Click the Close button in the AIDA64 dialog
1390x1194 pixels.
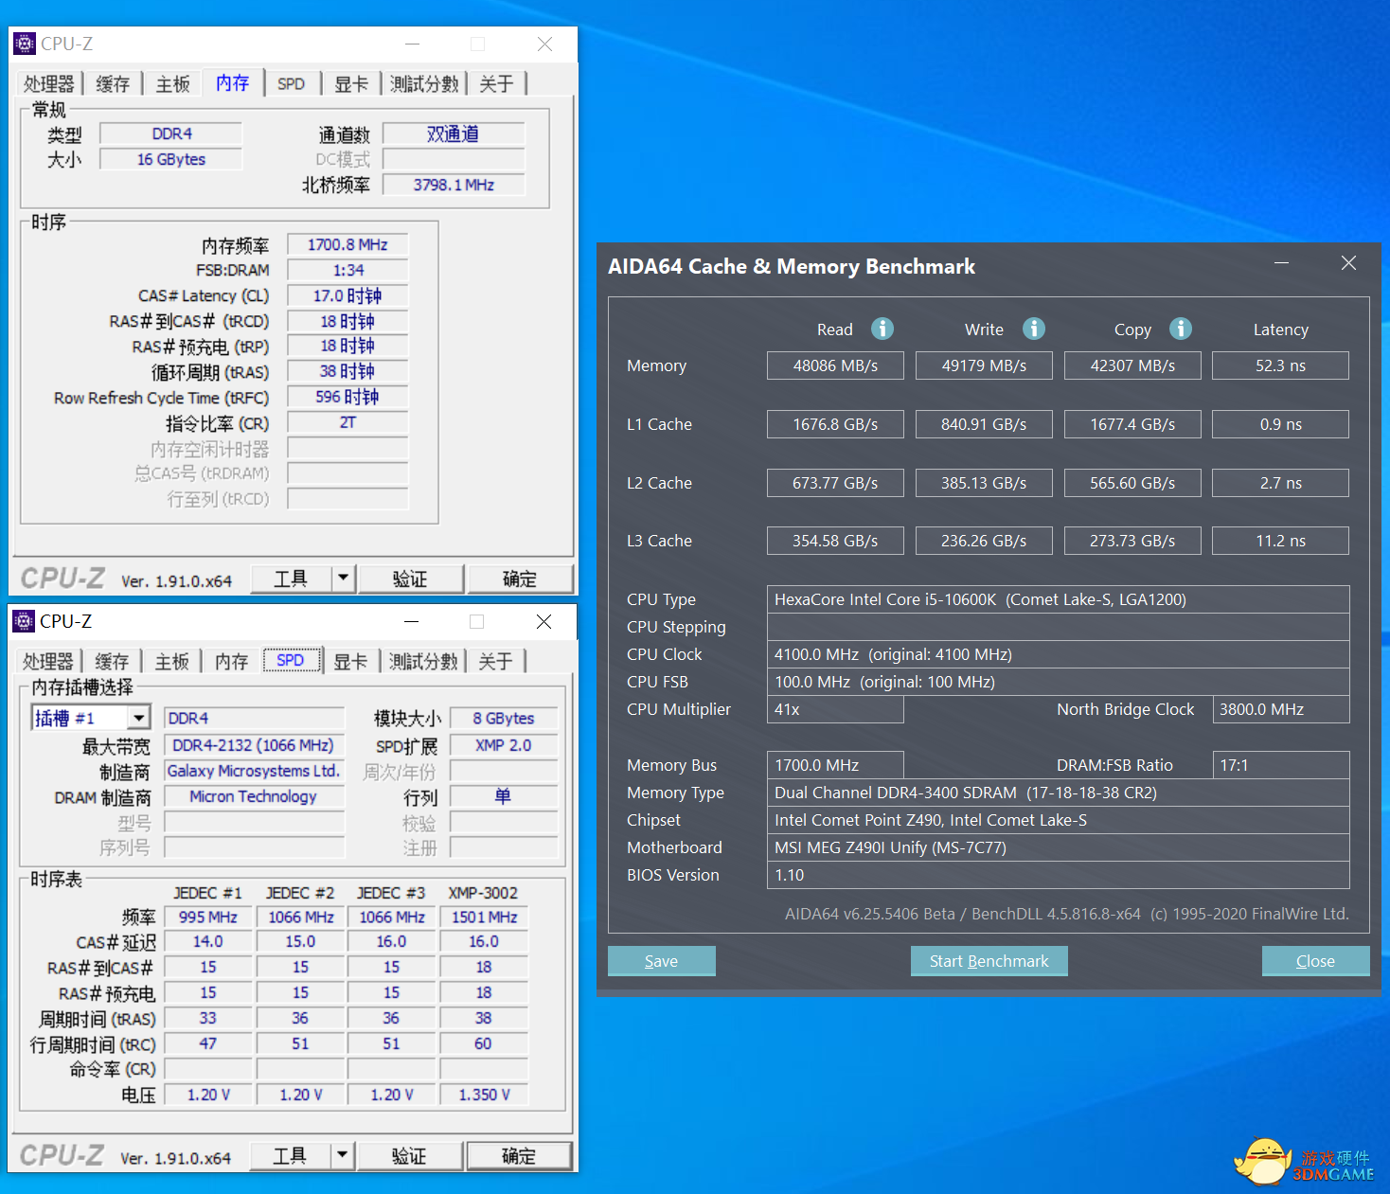[x=1315, y=961]
